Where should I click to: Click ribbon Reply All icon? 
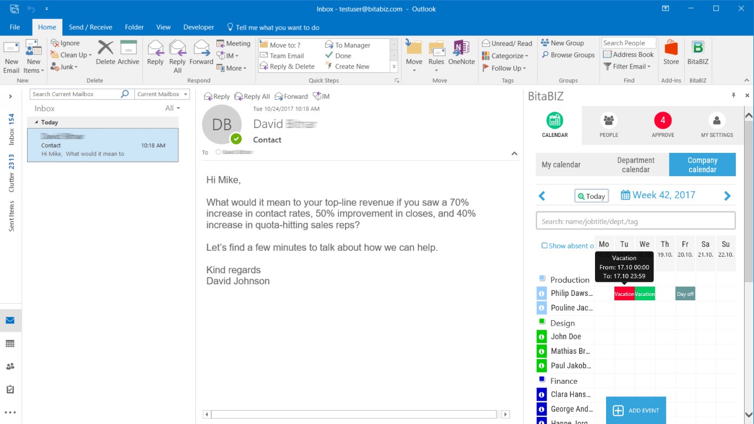[x=177, y=57]
